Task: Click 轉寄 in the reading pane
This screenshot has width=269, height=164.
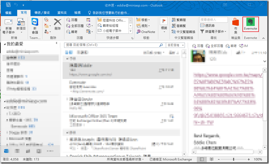Action: 231,46
